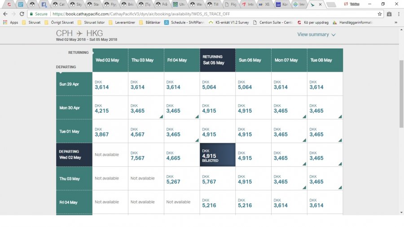Viewport: 404px width, 227px height.
Task: Click the URL address bar
Action: (x=202, y=14)
